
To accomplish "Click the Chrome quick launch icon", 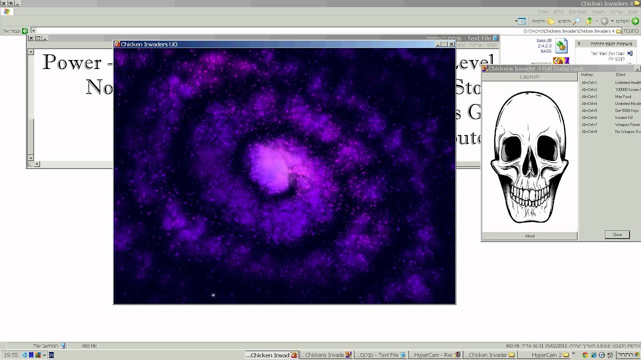I will [585, 355].
